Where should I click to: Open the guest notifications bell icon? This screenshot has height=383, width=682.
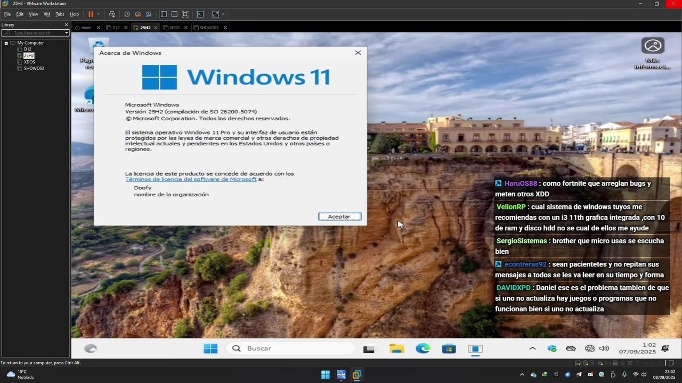coord(665,348)
